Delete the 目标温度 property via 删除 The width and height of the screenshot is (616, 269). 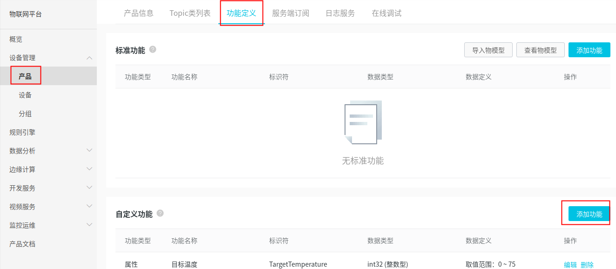[587, 265]
